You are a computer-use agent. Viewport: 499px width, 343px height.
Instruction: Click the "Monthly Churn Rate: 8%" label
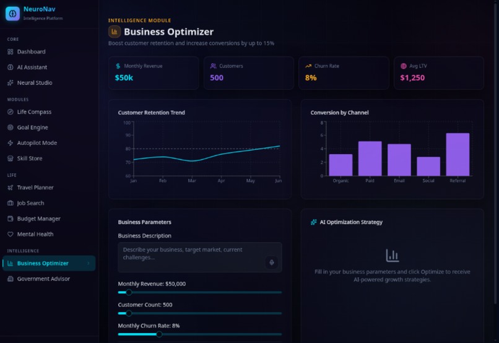[149, 326]
